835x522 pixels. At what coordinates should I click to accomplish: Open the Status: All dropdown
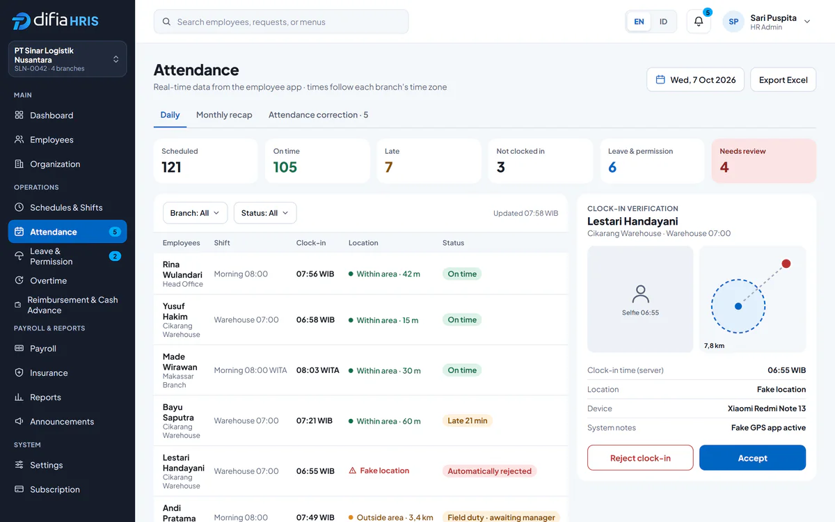tap(265, 213)
